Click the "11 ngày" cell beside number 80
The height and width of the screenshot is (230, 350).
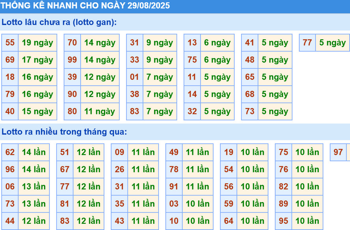[x=100, y=112]
